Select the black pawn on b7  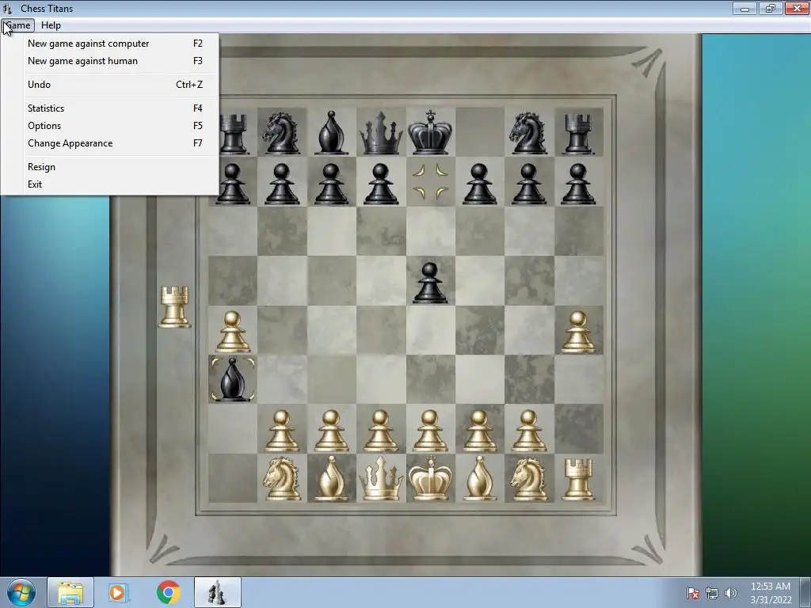(281, 184)
